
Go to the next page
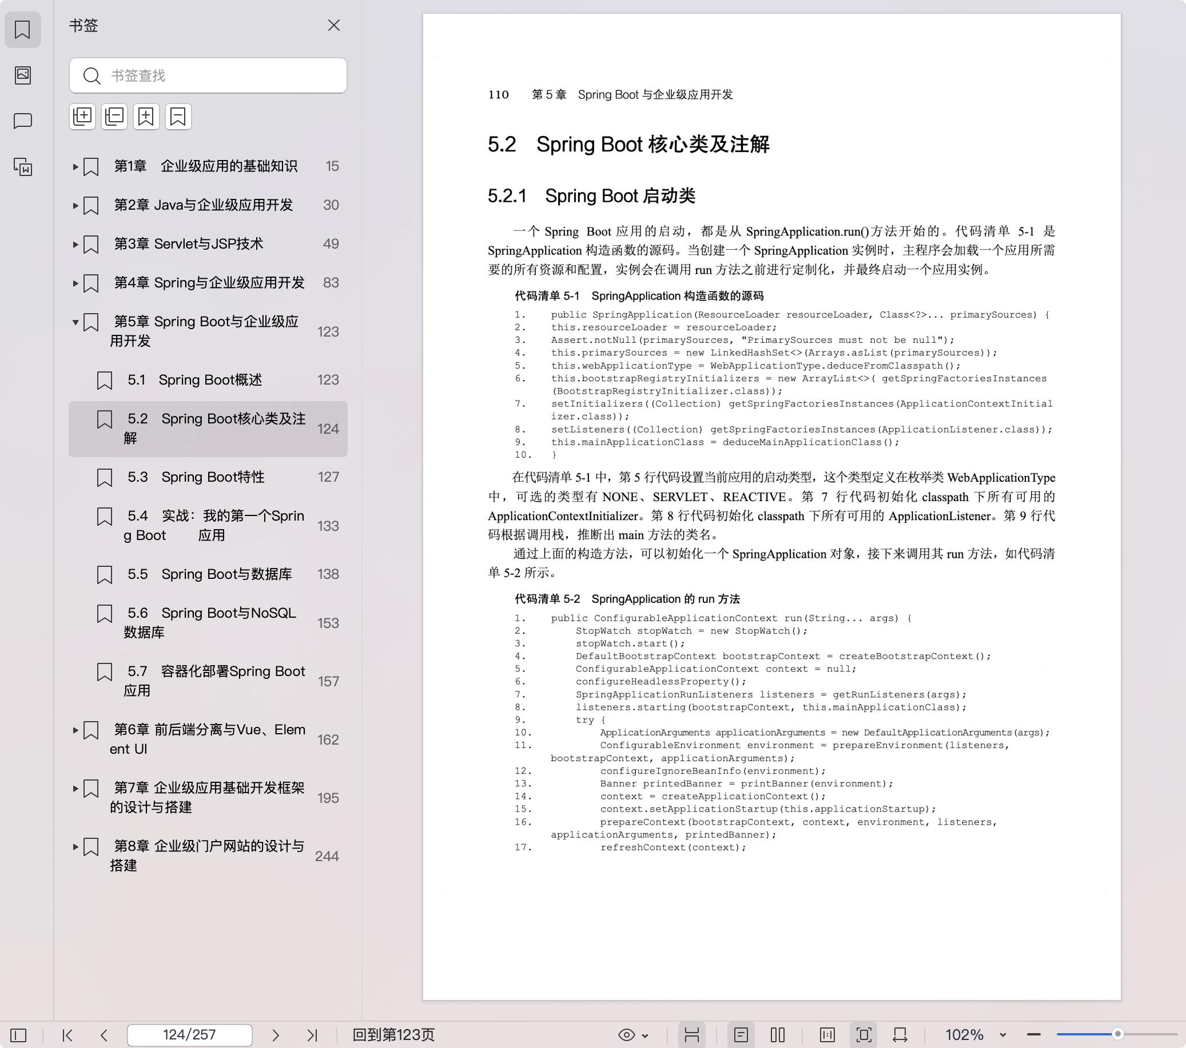(x=276, y=1035)
